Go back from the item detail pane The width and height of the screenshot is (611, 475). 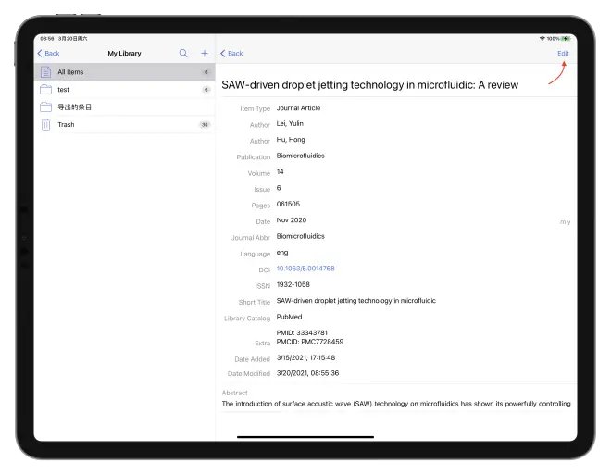click(x=231, y=54)
